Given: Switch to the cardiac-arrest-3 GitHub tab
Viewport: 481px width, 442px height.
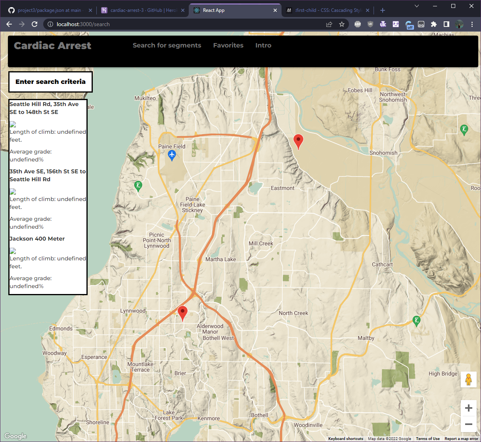Looking at the screenshot, I should click(143, 10).
